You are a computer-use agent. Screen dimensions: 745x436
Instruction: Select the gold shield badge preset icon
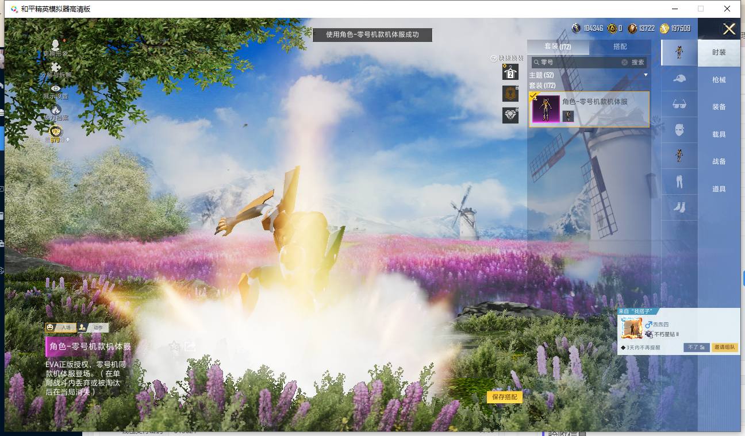click(510, 93)
